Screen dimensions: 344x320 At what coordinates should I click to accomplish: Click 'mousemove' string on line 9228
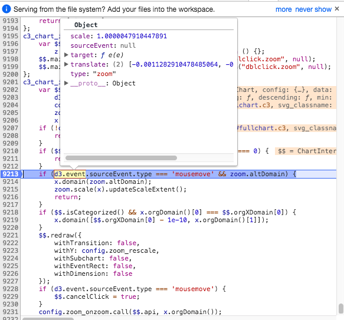coord(192,289)
